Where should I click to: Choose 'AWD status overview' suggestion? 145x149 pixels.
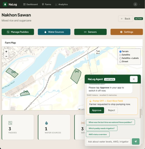pos(98,134)
